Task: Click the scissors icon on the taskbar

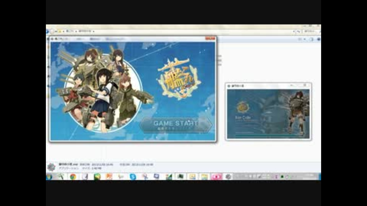Action: (x=145, y=177)
